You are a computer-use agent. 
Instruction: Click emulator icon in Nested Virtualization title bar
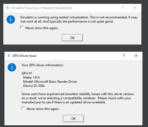pos(8,8)
